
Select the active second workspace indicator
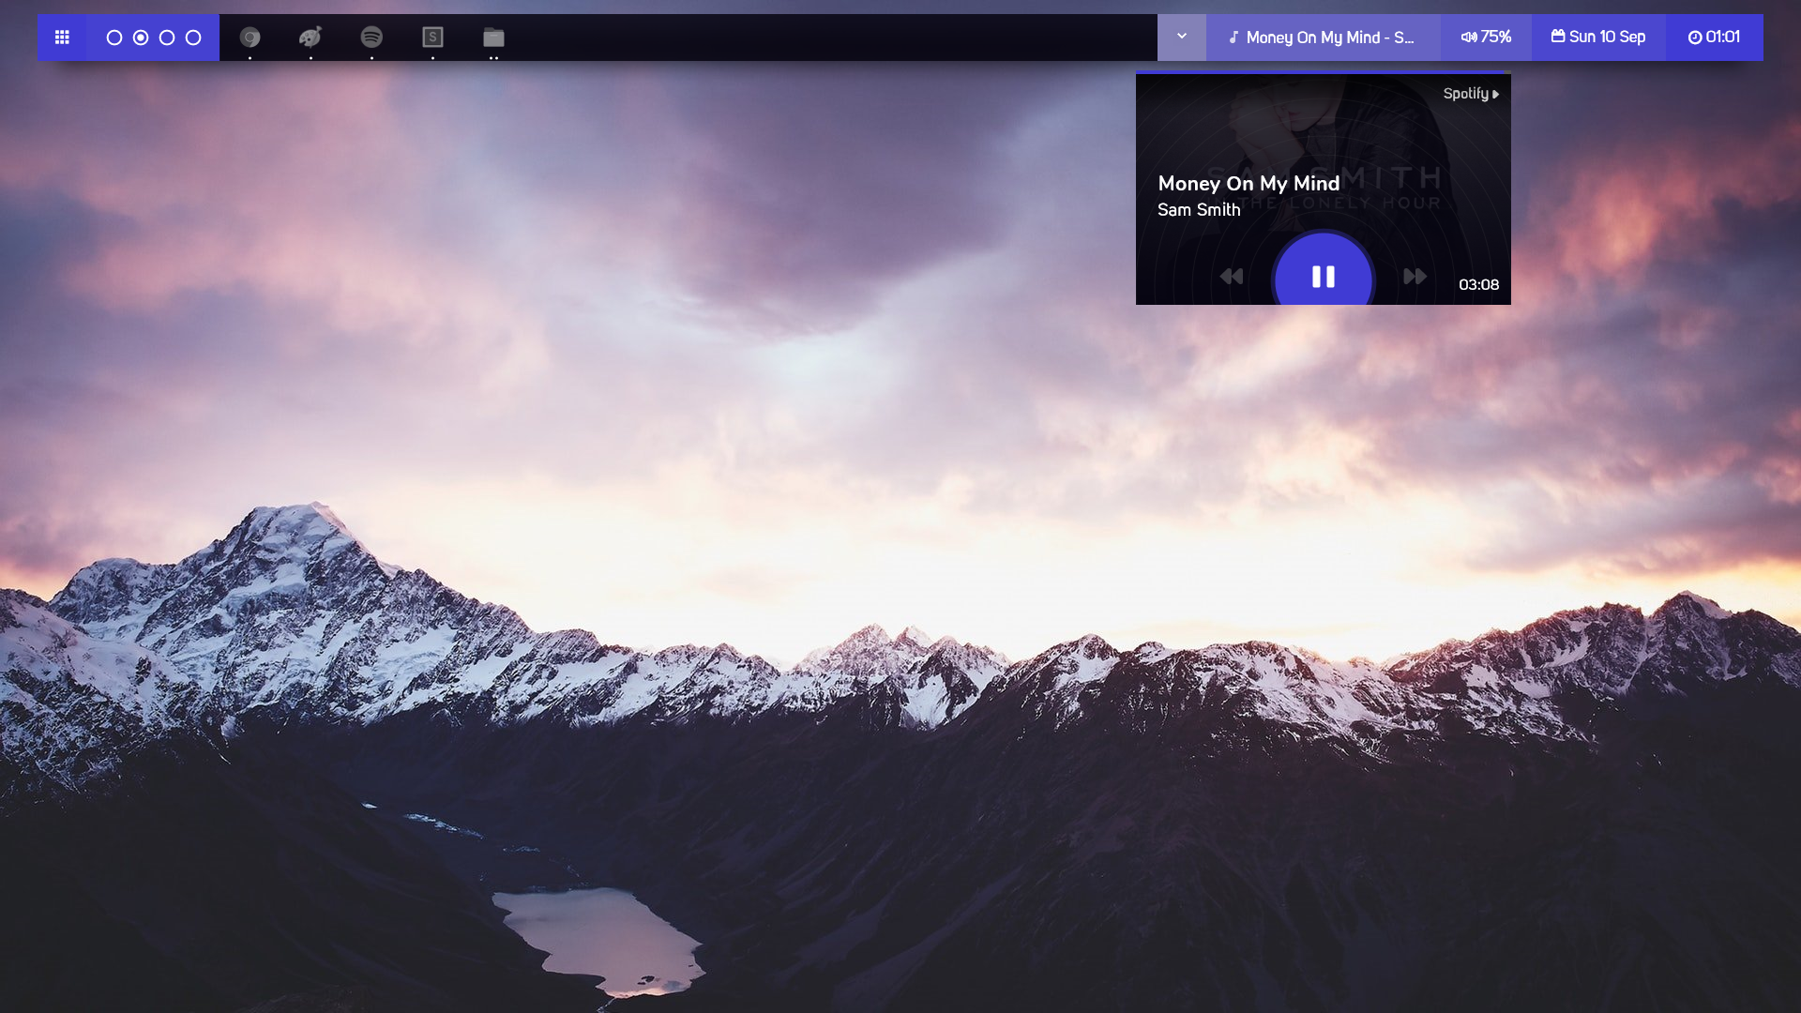click(141, 38)
